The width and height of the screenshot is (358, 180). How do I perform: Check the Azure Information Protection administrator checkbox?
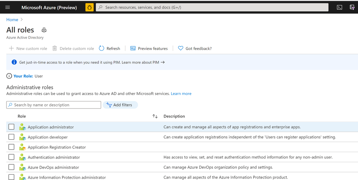pyautogui.click(x=11, y=177)
